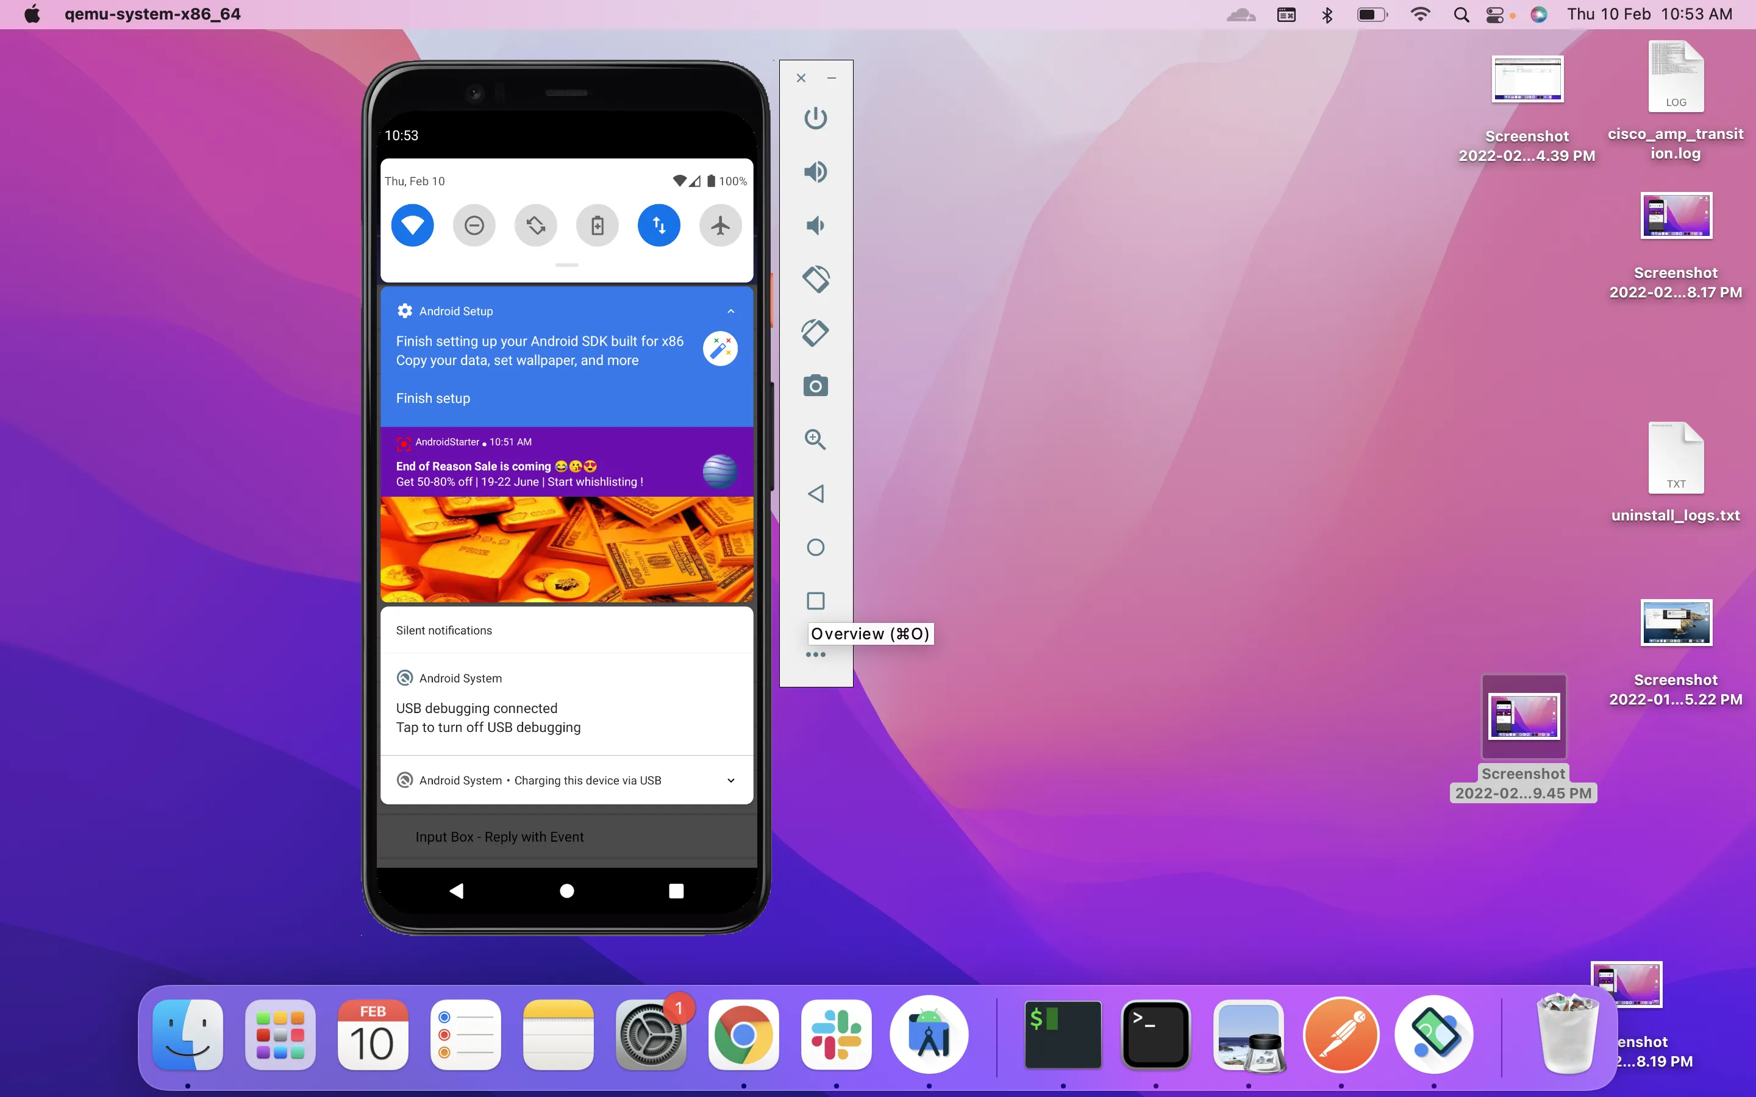Rotate emulator right icon
The image size is (1756, 1097).
(816, 332)
